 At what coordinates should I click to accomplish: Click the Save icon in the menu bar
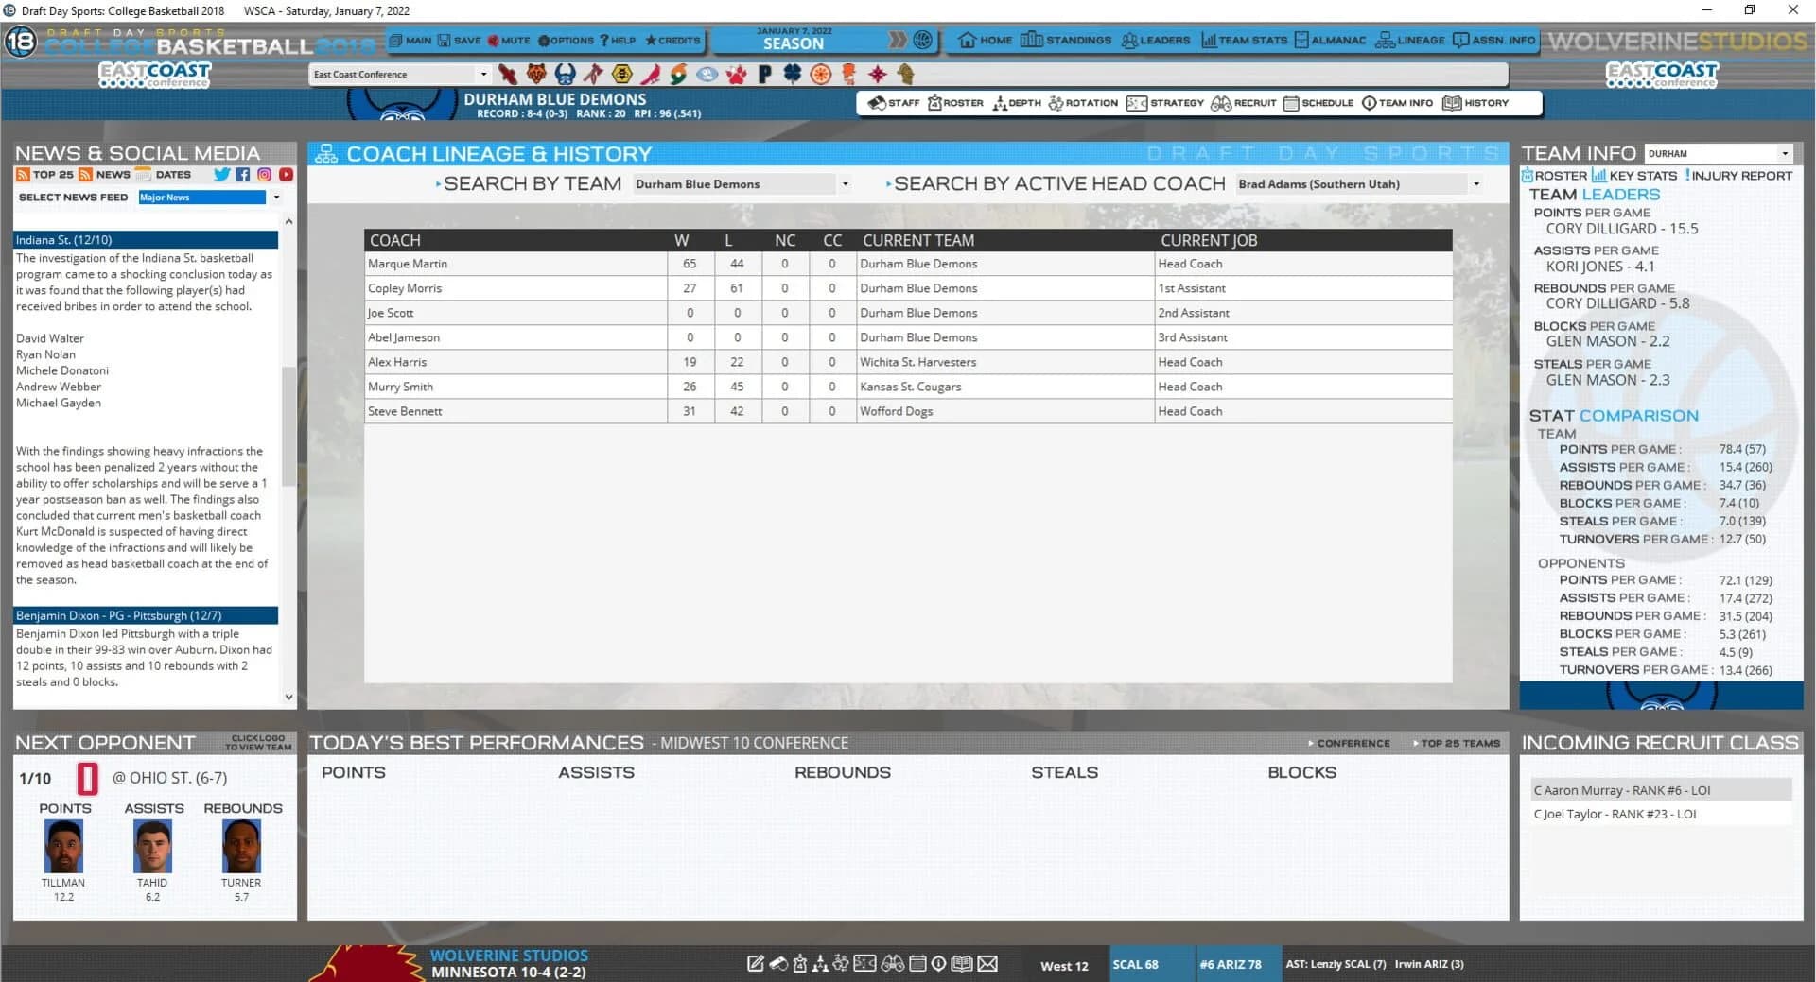coord(461,40)
